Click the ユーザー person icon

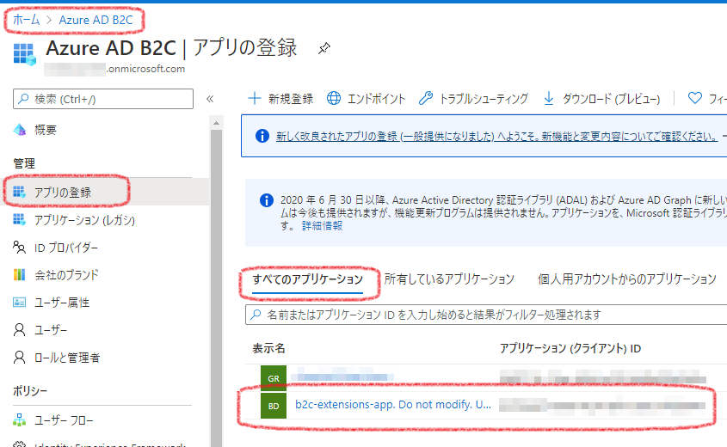(20, 330)
